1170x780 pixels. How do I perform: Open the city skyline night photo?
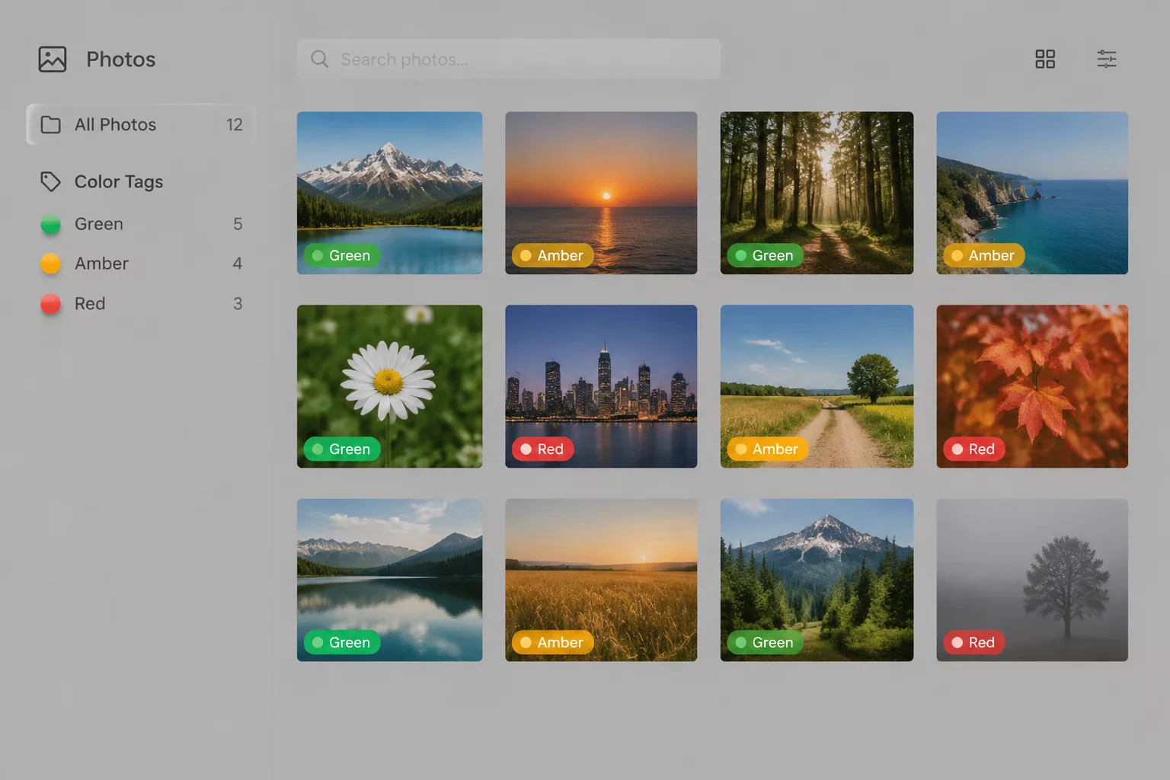601,386
